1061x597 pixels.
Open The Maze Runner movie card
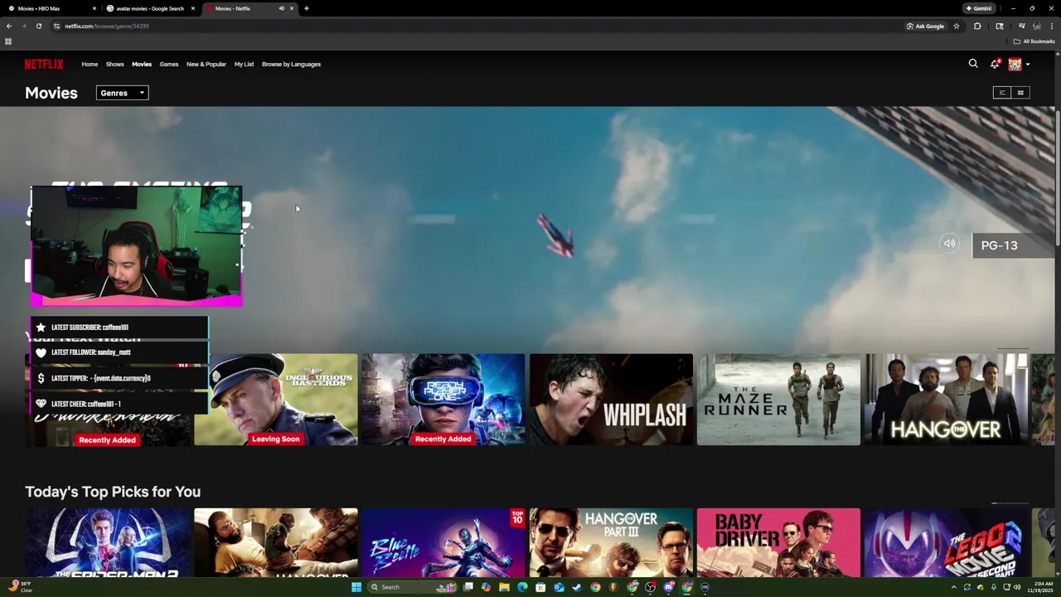pos(778,400)
